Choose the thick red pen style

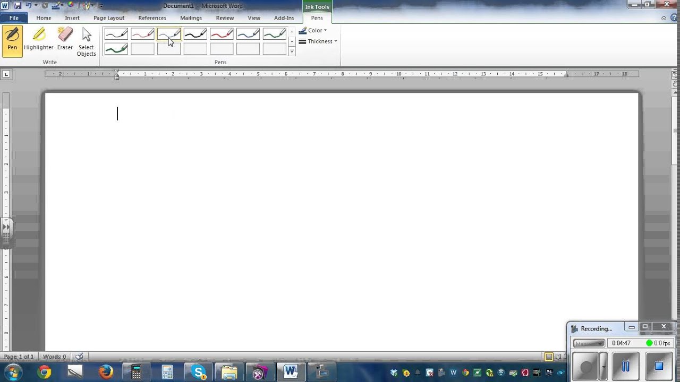point(222,35)
